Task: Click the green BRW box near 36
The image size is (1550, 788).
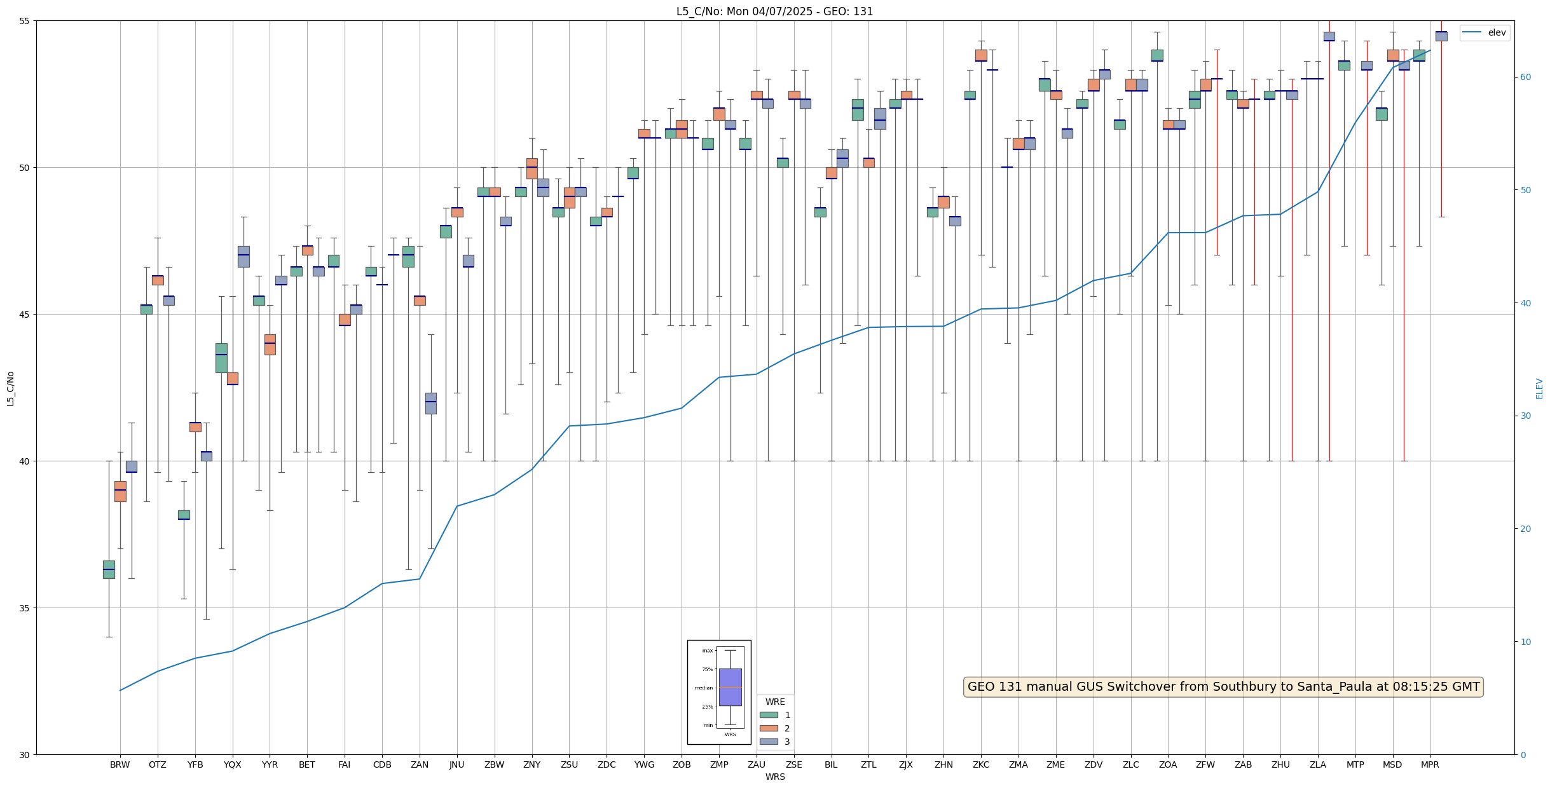Action: [x=109, y=569]
